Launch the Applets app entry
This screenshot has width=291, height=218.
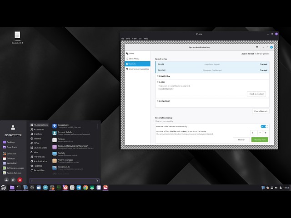pyautogui.click(x=74, y=154)
